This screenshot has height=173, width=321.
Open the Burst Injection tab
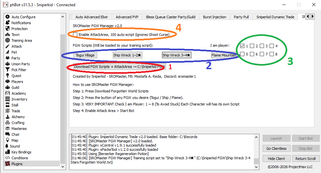(x=214, y=17)
